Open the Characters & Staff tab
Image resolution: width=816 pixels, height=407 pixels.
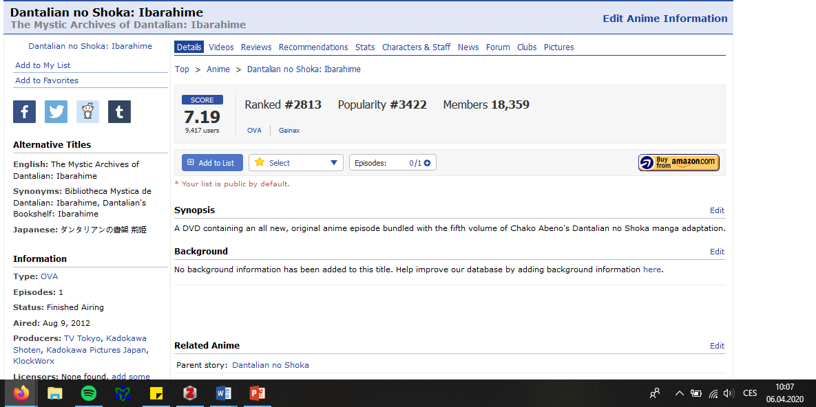416,47
